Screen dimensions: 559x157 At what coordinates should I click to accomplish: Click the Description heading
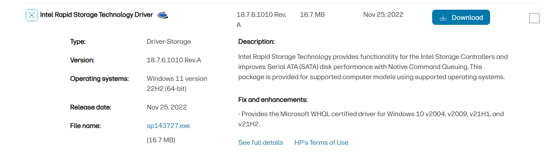(257, 42)
